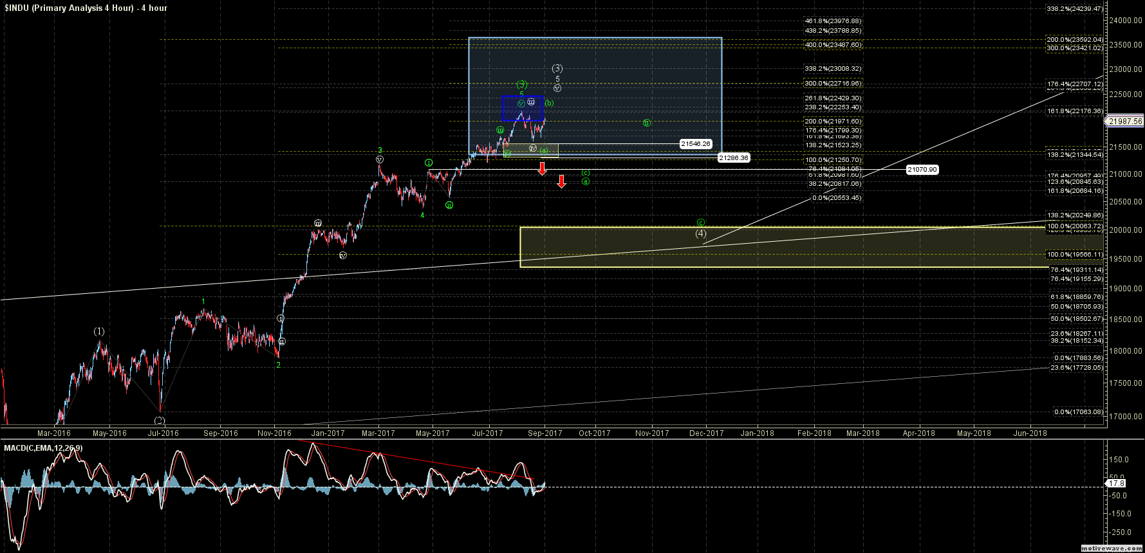Click the 261.8%(22429.30) Fibonacci label
Screen dimensions: 1145x553
pyautogui.click(x=833, y=98)
